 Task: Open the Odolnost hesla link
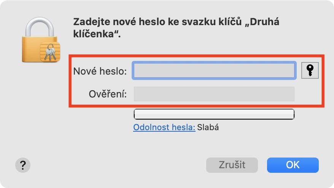[164, 127]
